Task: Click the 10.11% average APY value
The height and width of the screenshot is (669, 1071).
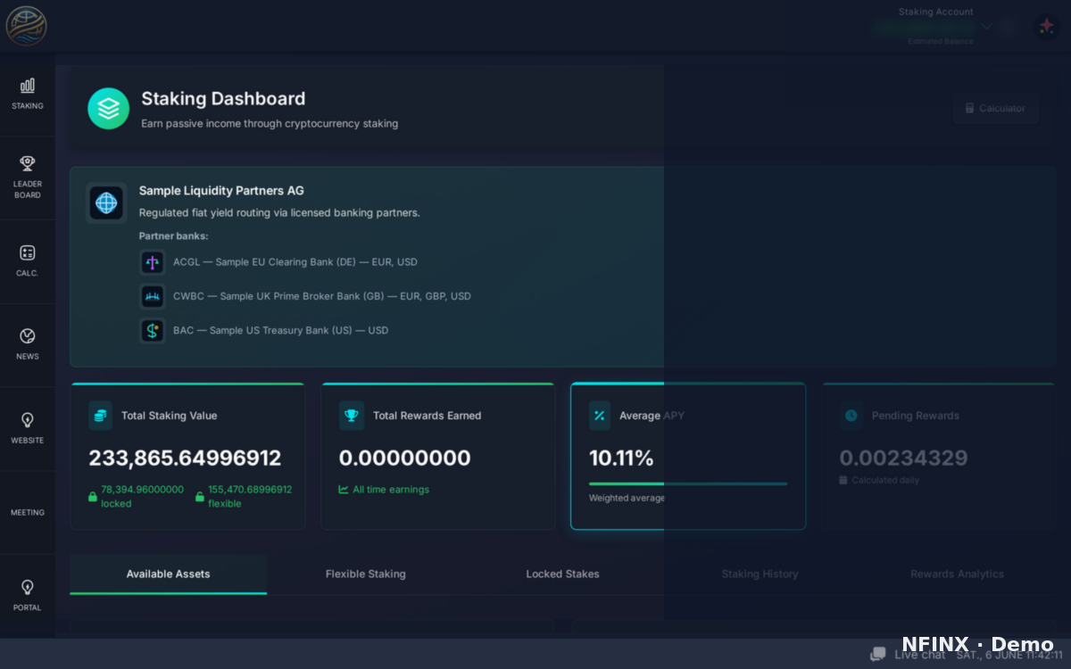Action: point(621,458)
